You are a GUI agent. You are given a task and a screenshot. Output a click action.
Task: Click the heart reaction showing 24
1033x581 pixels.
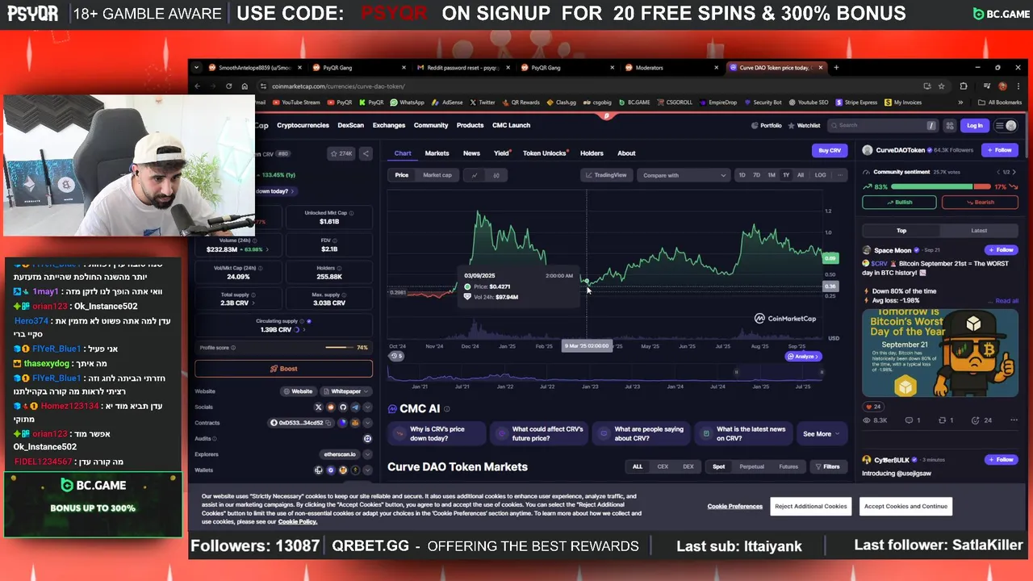click(x=873, y=407)
